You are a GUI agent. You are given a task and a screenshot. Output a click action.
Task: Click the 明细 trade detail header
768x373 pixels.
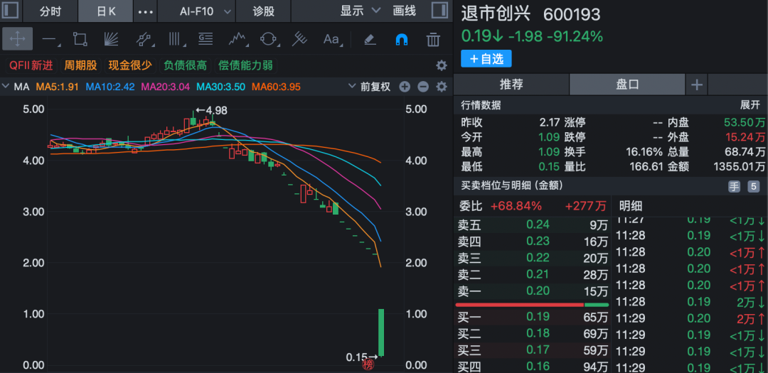point(631,206)
